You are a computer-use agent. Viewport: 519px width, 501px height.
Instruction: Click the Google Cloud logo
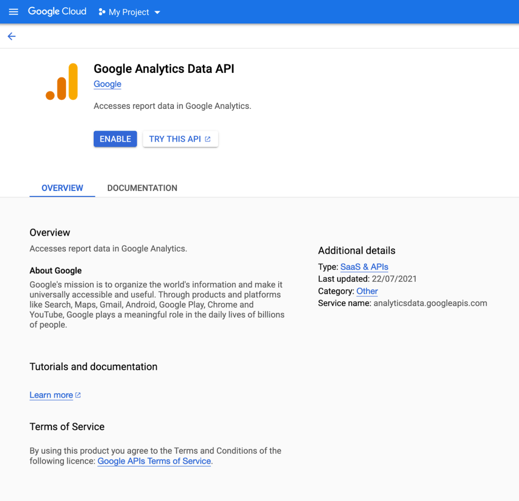coord(57,12)
